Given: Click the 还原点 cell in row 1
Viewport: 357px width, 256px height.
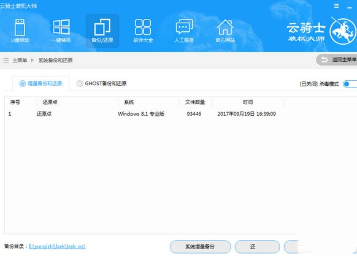Looking at the screenshot, I should click(44, 114).
